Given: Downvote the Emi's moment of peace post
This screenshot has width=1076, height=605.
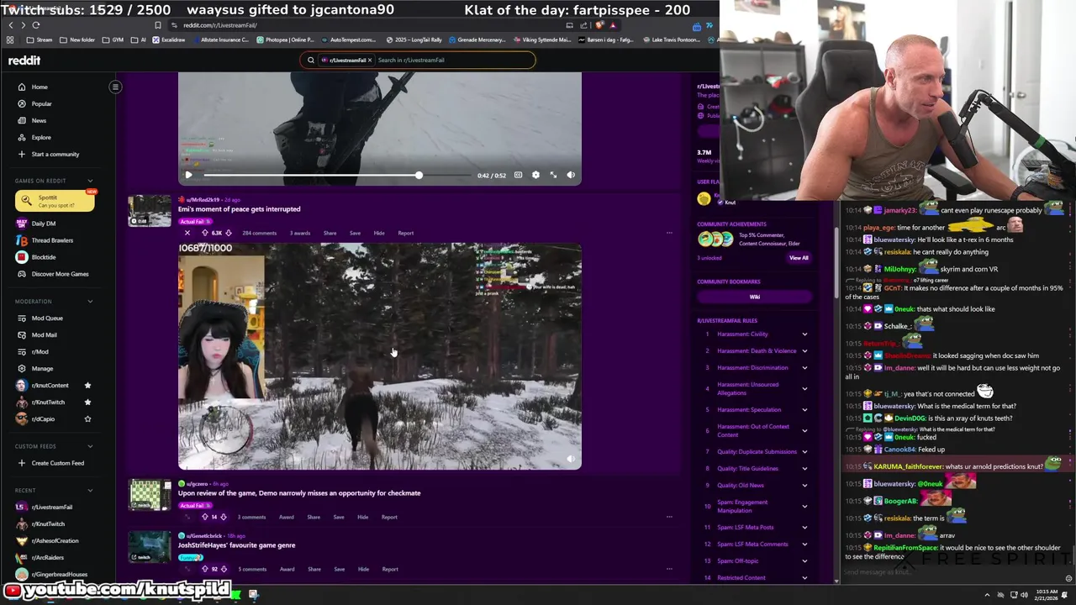Looking at the screenshot, I should pyautogui.click(x=228, y=234).
